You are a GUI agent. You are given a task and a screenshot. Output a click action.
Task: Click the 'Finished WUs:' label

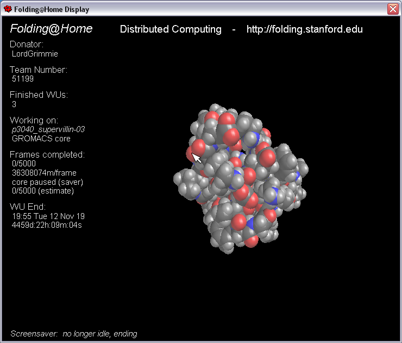click(x=39, y=95)
